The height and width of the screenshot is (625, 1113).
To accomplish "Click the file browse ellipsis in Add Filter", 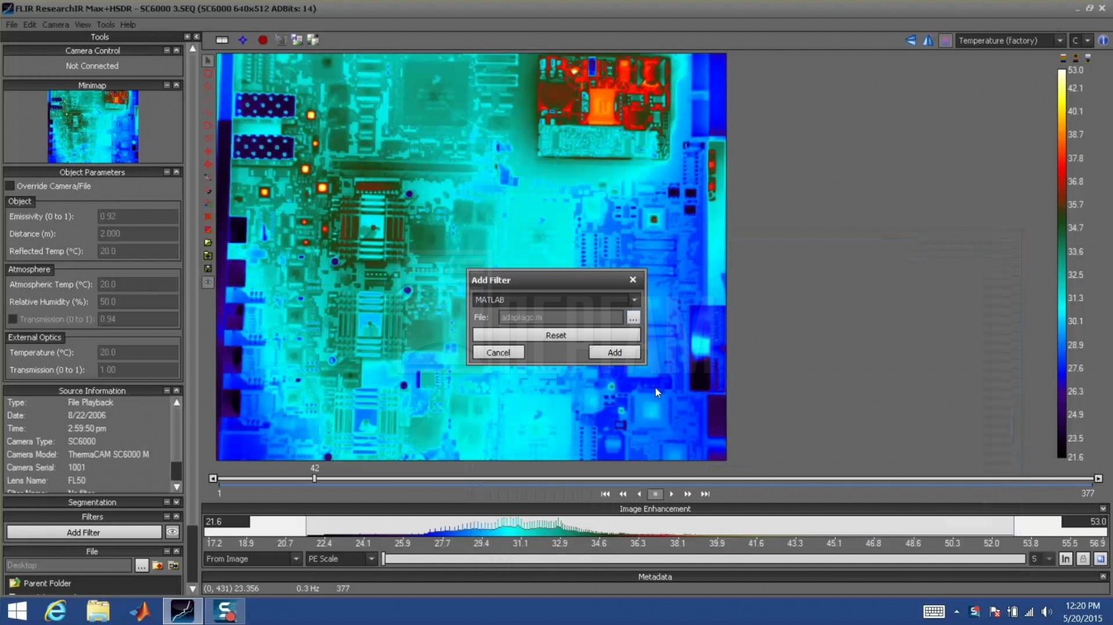I will pyautogui.click(x=633, y=318).
